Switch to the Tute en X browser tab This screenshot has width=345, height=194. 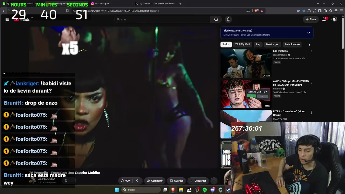click(x=155, y=4)
